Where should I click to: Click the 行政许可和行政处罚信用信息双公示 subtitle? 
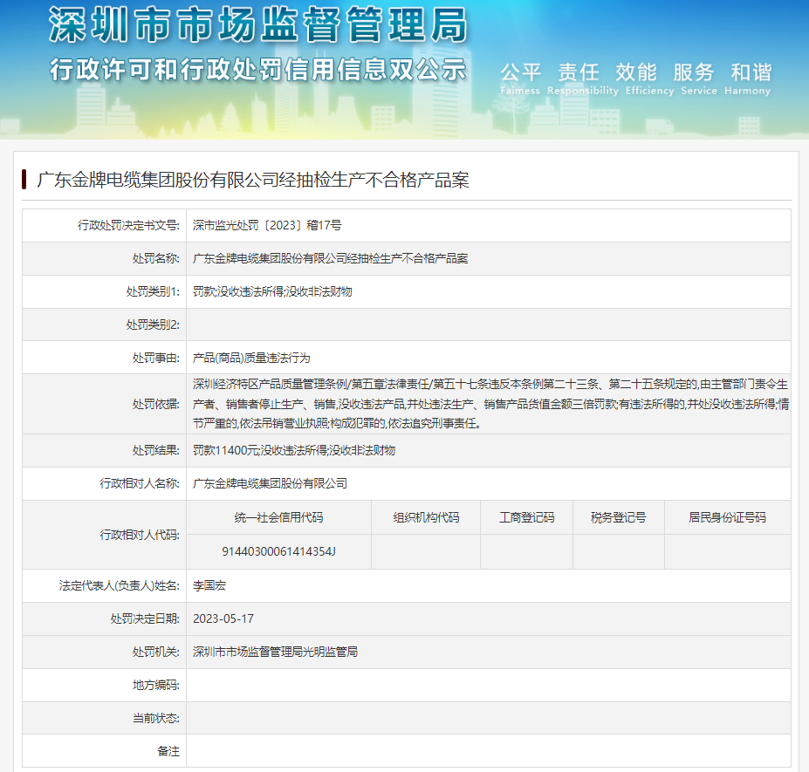point(258,70)
